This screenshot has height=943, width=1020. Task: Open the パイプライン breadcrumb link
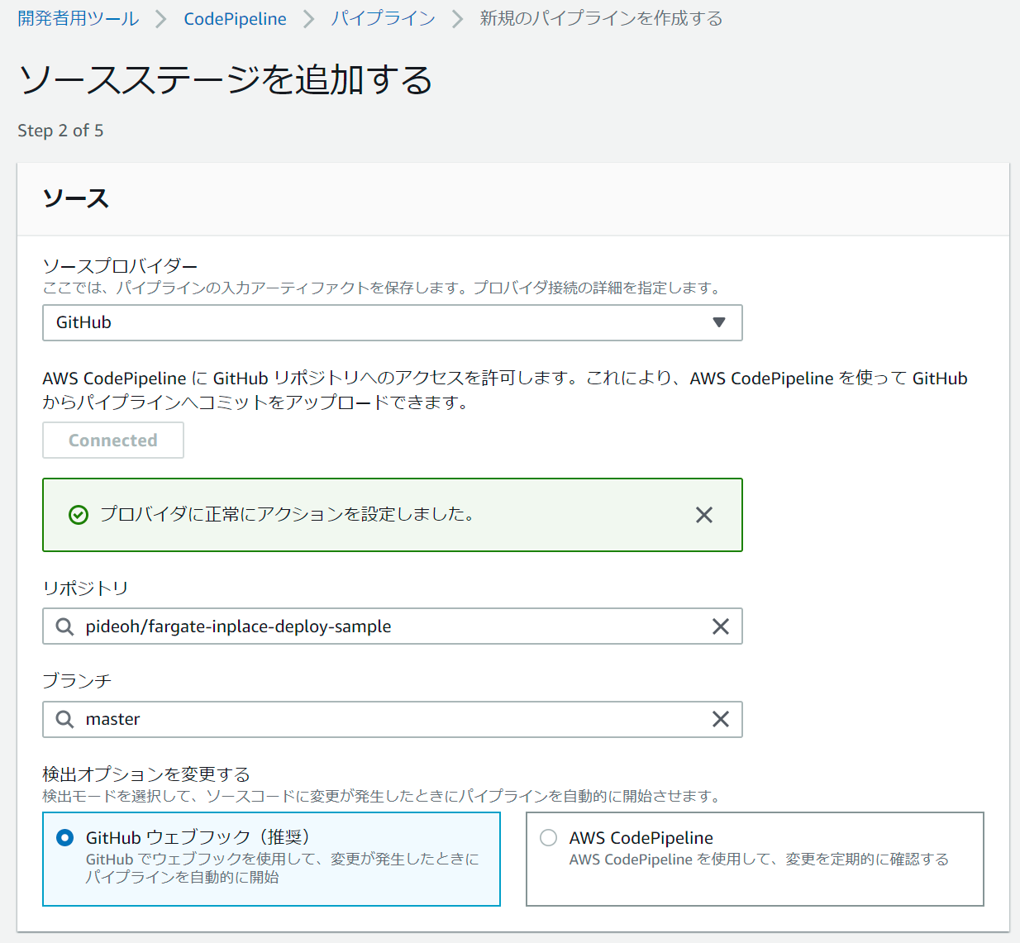pos(383,18)
